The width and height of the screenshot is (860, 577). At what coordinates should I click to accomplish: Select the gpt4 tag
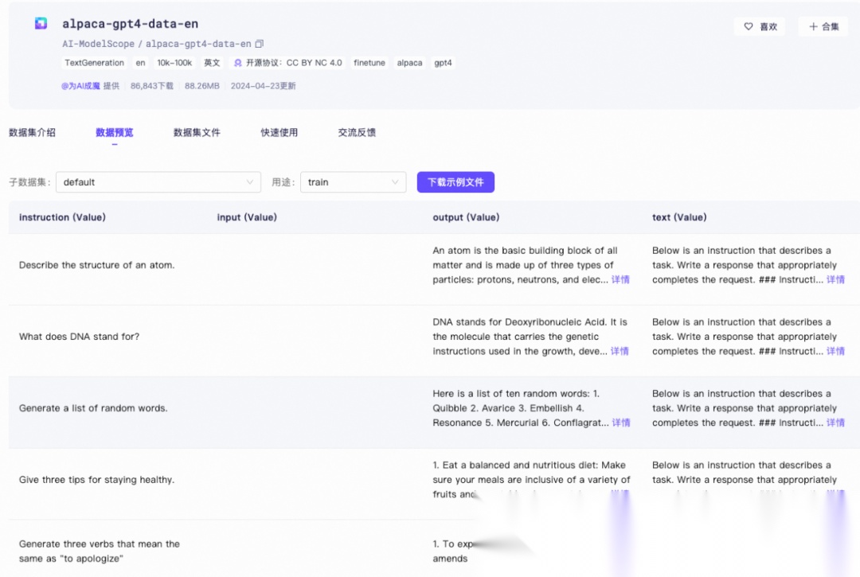click(x=444, y=63)
